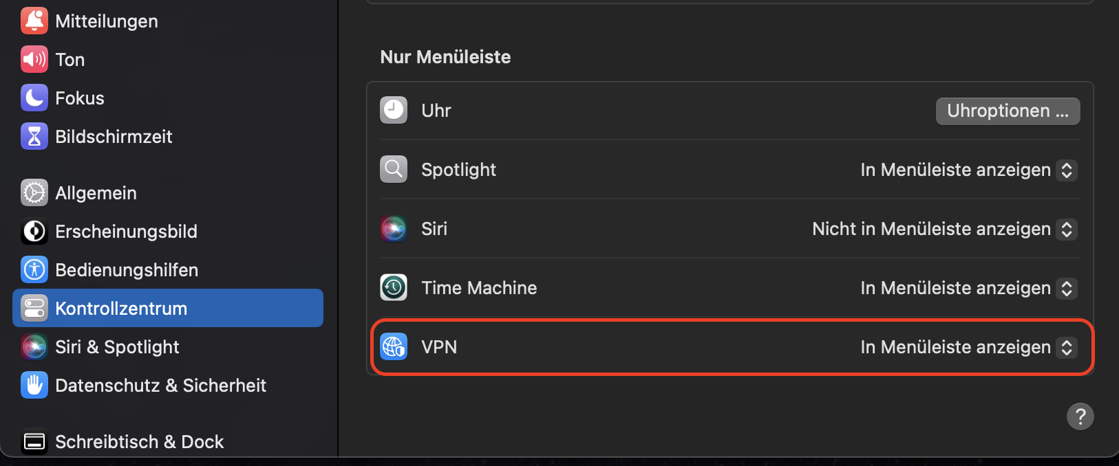
Task: Click the Uhroptionen button
Action: pos(1008,111)
